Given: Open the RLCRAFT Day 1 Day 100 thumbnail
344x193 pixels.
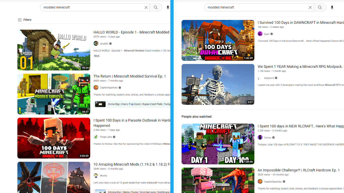Looking at the screenshot, I should coord(218,144).
